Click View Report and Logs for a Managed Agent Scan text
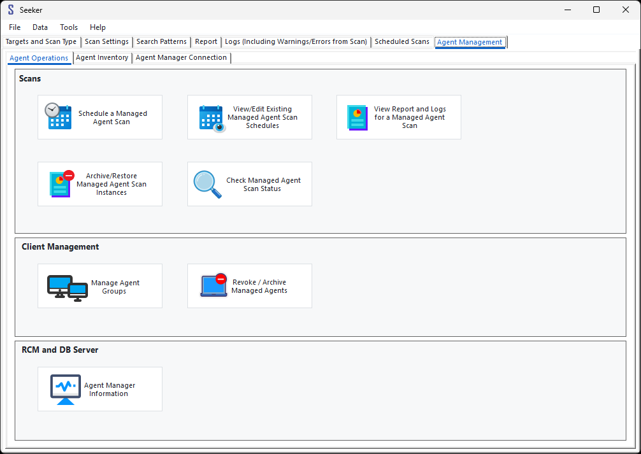Image resolution: width=641 pixels, height=454 pixels. click(x=410, y=117)
